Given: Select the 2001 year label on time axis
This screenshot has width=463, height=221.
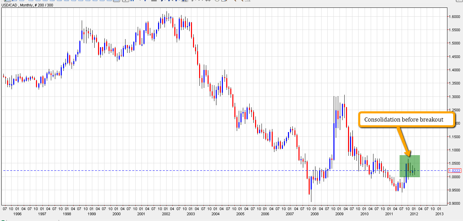Looking at the screenshot, I should pyautogui.click(x=141, y=214).
